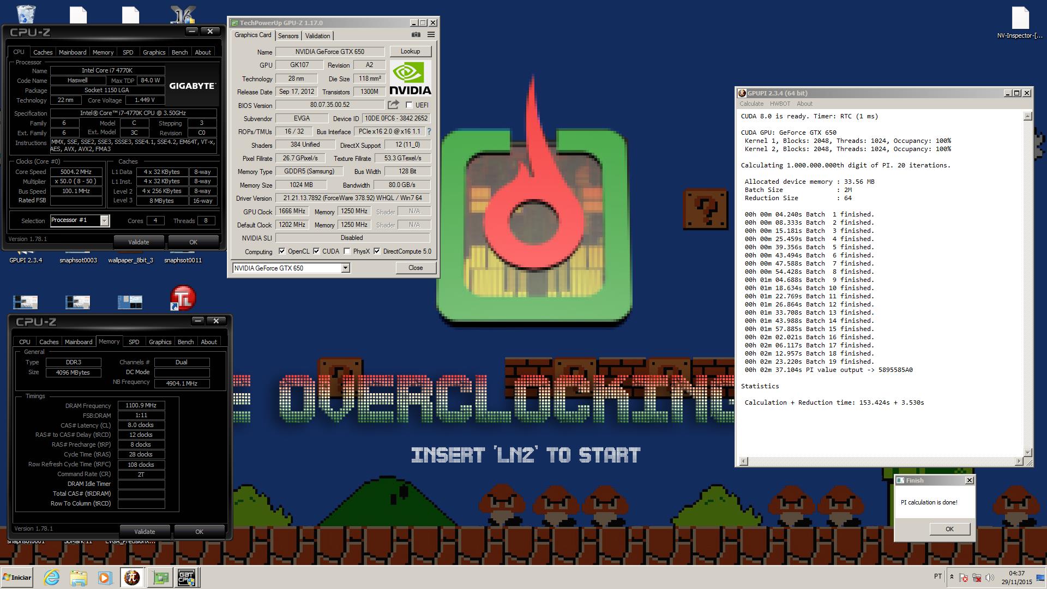Click the BIOS share/export arrow icon in GPU-Z
This screenshot has height=589, width=1047.
[393, 105]
